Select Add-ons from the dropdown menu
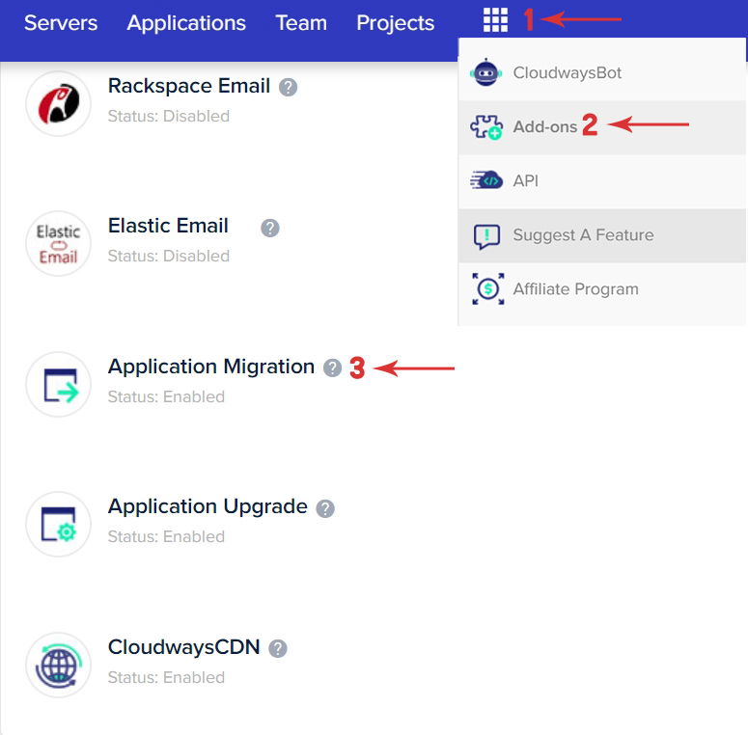 click(602, 127)
